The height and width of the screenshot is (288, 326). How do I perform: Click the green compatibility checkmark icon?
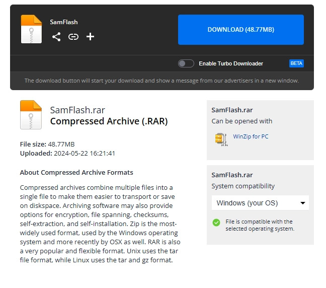pos(216,222)
